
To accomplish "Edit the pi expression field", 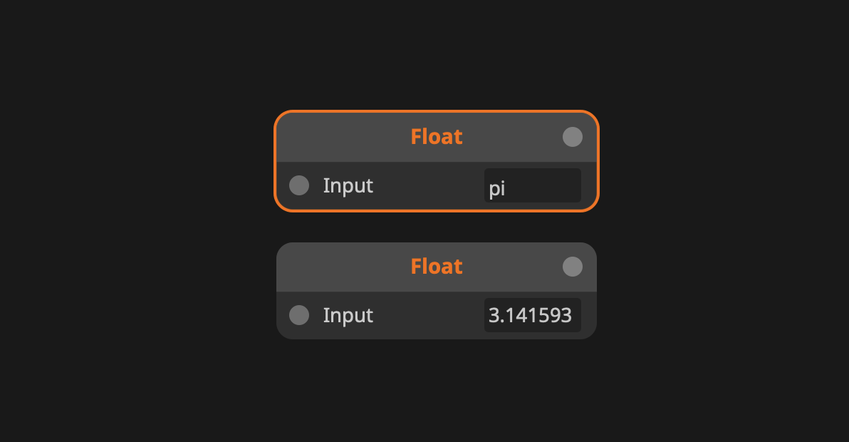I will point(532,186).
